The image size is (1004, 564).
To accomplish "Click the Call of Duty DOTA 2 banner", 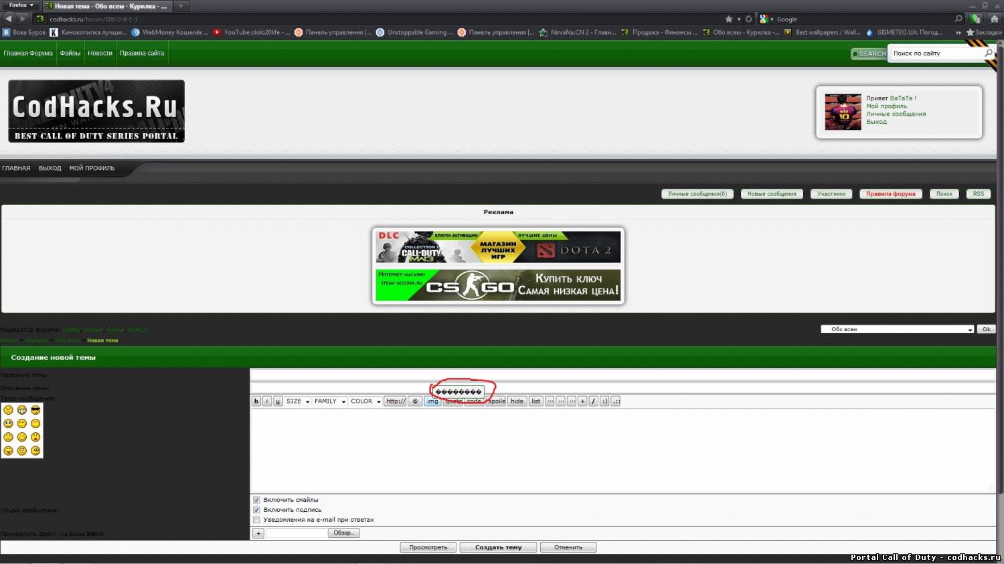I will [x=498, y=247].
